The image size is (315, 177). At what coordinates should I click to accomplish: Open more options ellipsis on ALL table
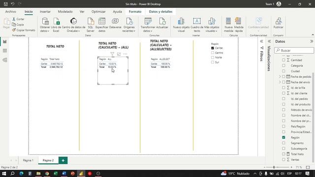[x=125, y=54]
